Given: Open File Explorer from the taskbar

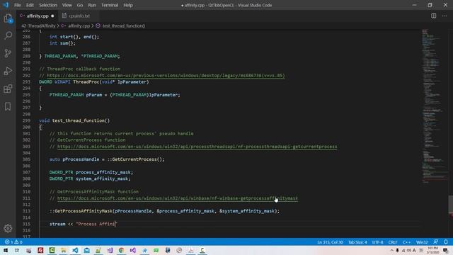Looking at the screenshot, I should [64, 250].
